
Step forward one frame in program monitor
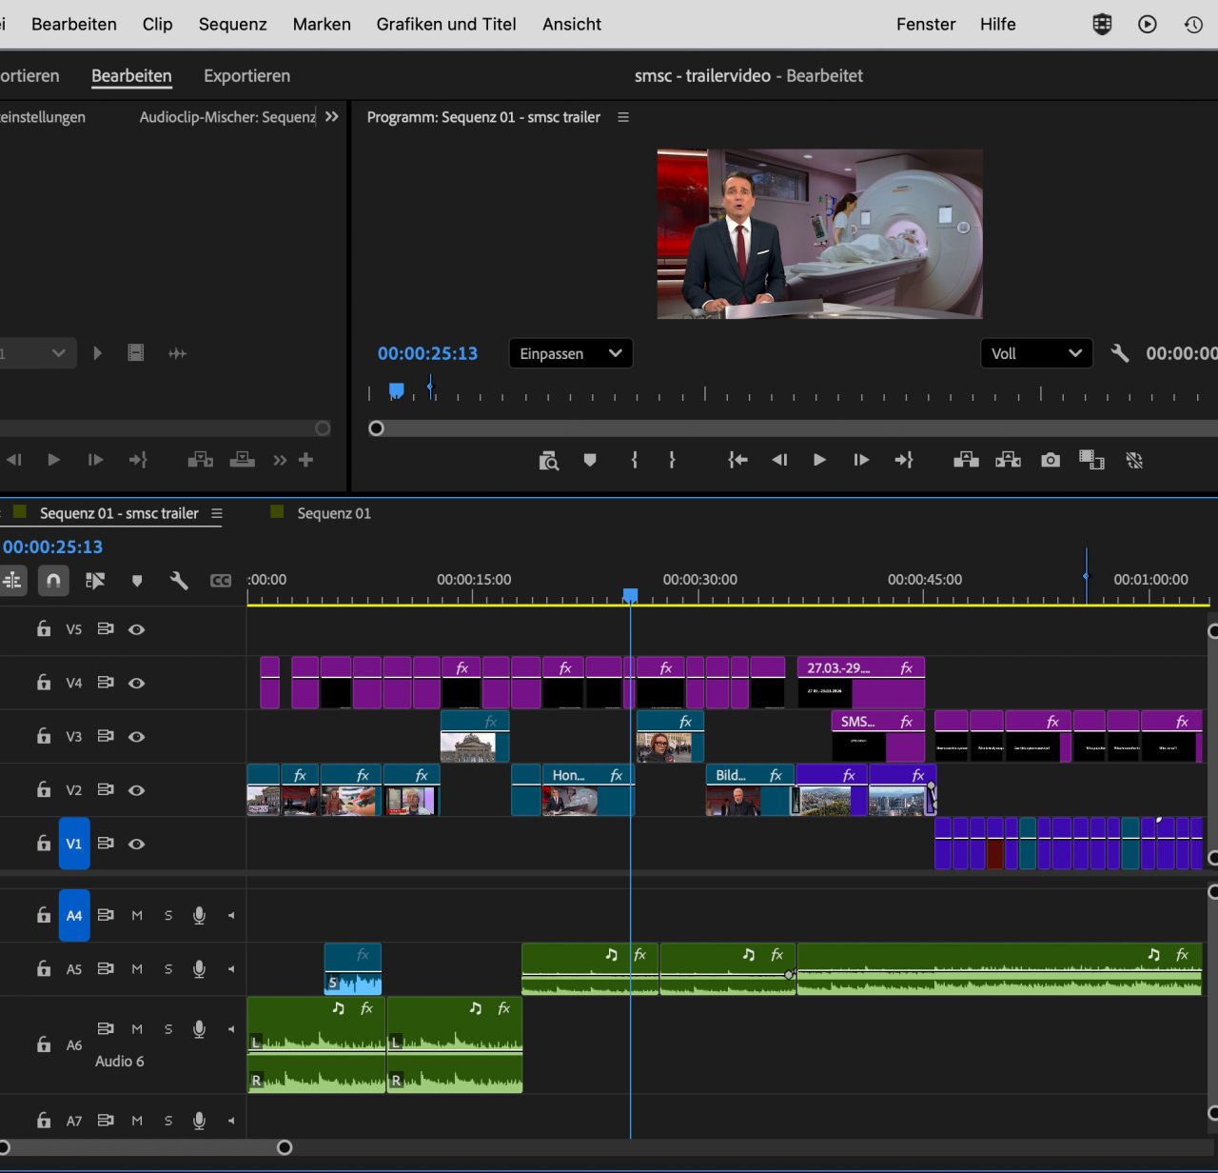[x=861, y=460]
